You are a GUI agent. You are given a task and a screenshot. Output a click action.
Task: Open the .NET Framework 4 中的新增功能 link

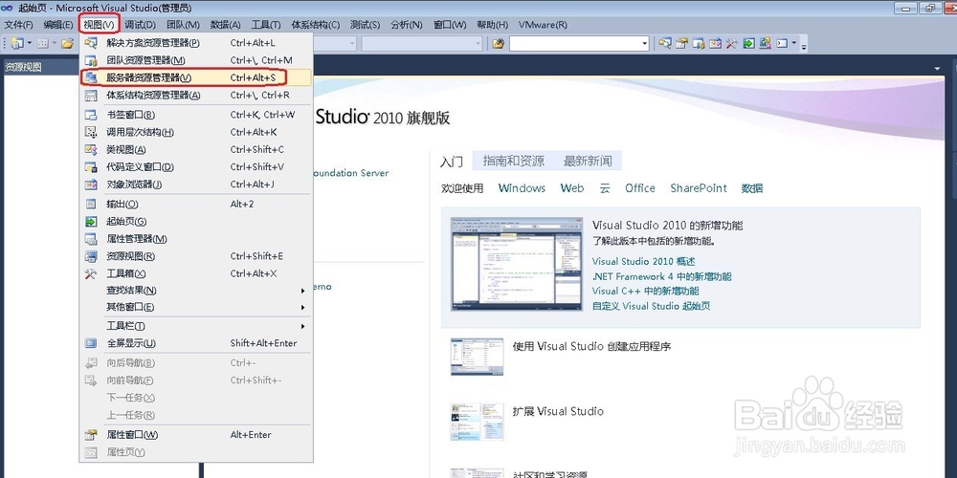661,276
